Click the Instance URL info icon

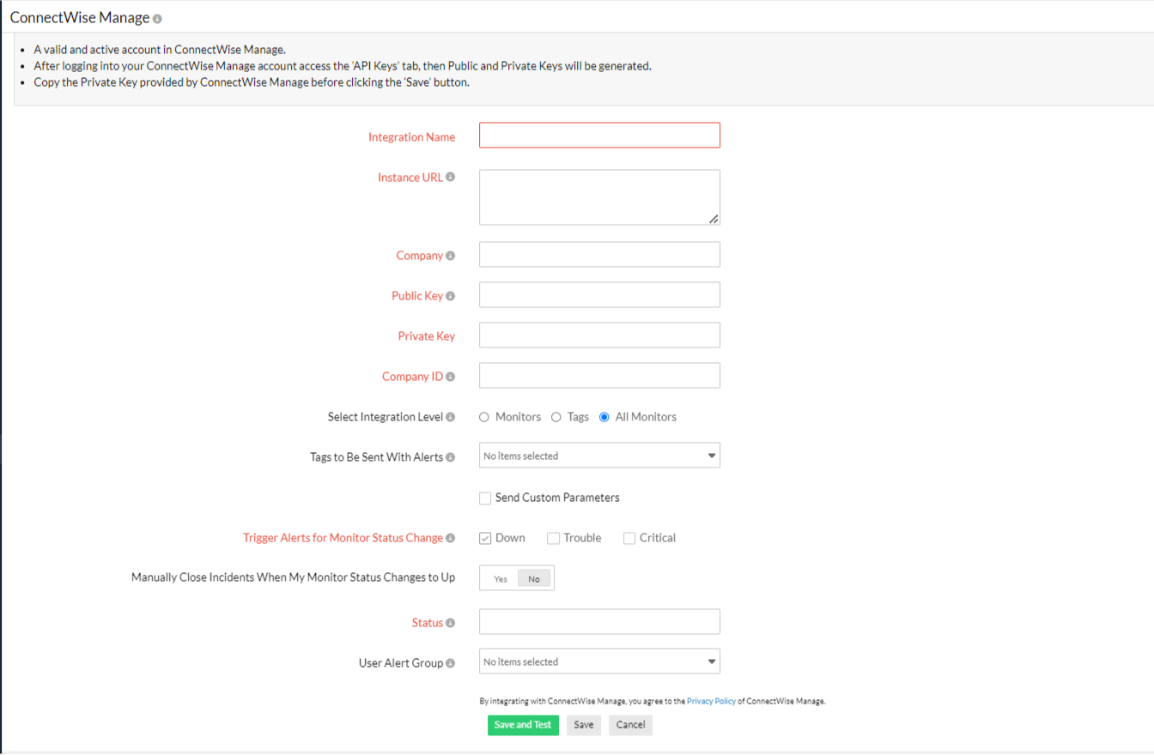[x=451, y=178]
